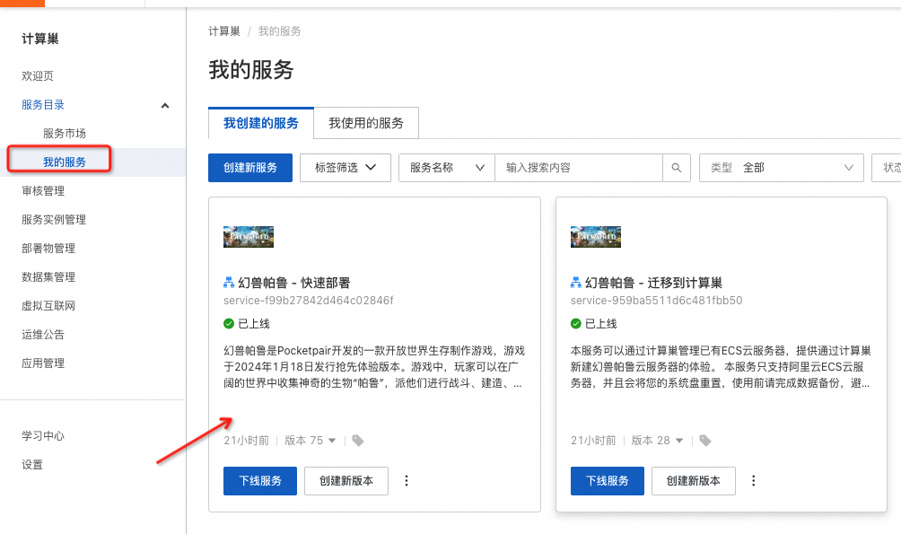Image resolution: width=901 pixels, height=534 pixels.
Task: Click 下线服务 on 快速部署 card
Action: coord(260,481)
